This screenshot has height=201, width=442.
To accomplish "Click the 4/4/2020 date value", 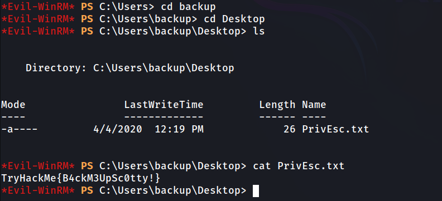I will pos(118,129).
